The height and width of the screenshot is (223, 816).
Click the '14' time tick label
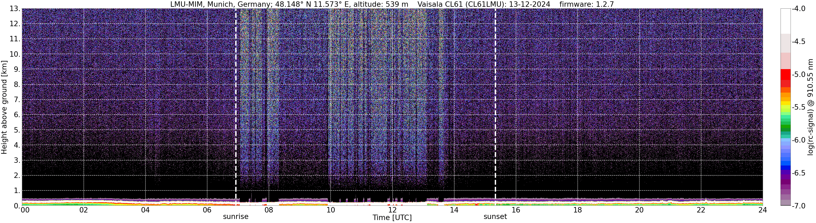tap(454, 210)
